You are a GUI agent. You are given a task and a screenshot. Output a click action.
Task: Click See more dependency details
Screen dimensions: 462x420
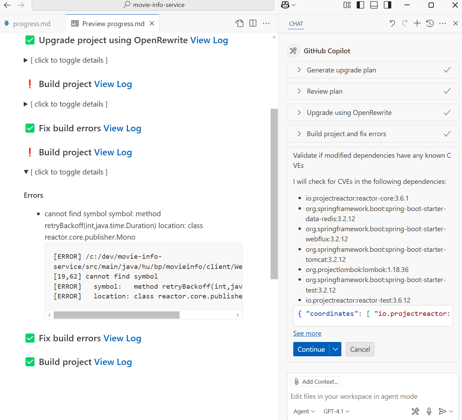(307, 333)
